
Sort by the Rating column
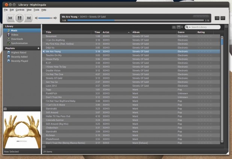click(205, 32)
